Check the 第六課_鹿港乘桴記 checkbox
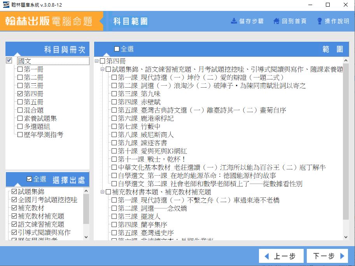Image resolution: width=355 pixels, height=266 pixels. [114, 118]
